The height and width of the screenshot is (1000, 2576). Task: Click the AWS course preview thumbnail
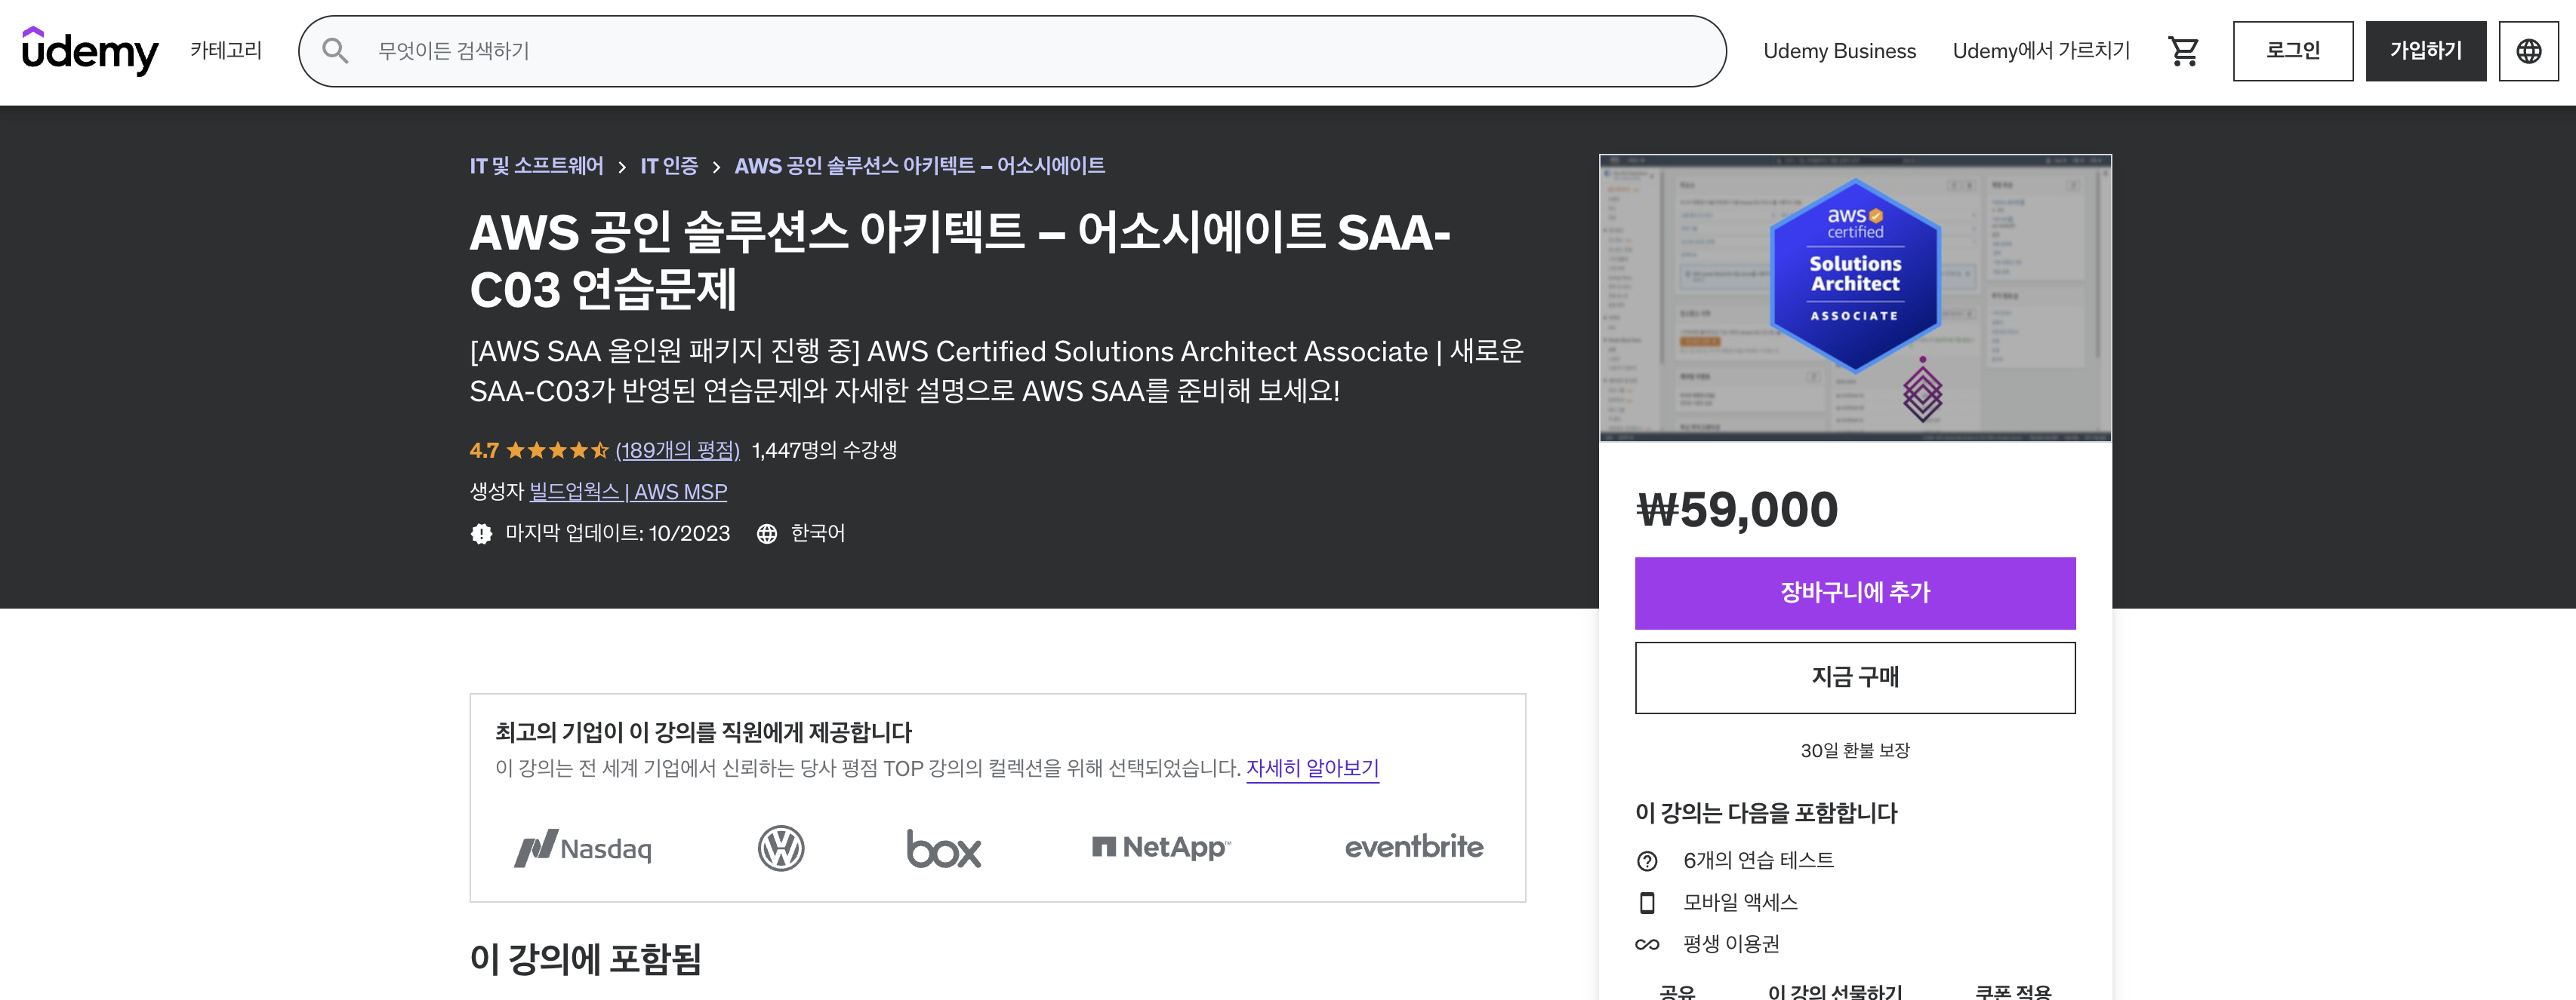1854,298
